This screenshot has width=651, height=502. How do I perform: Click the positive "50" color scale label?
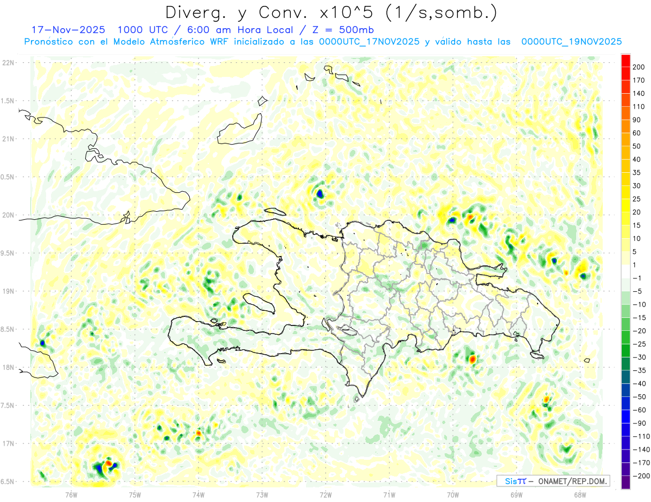[x=637, y=146]
